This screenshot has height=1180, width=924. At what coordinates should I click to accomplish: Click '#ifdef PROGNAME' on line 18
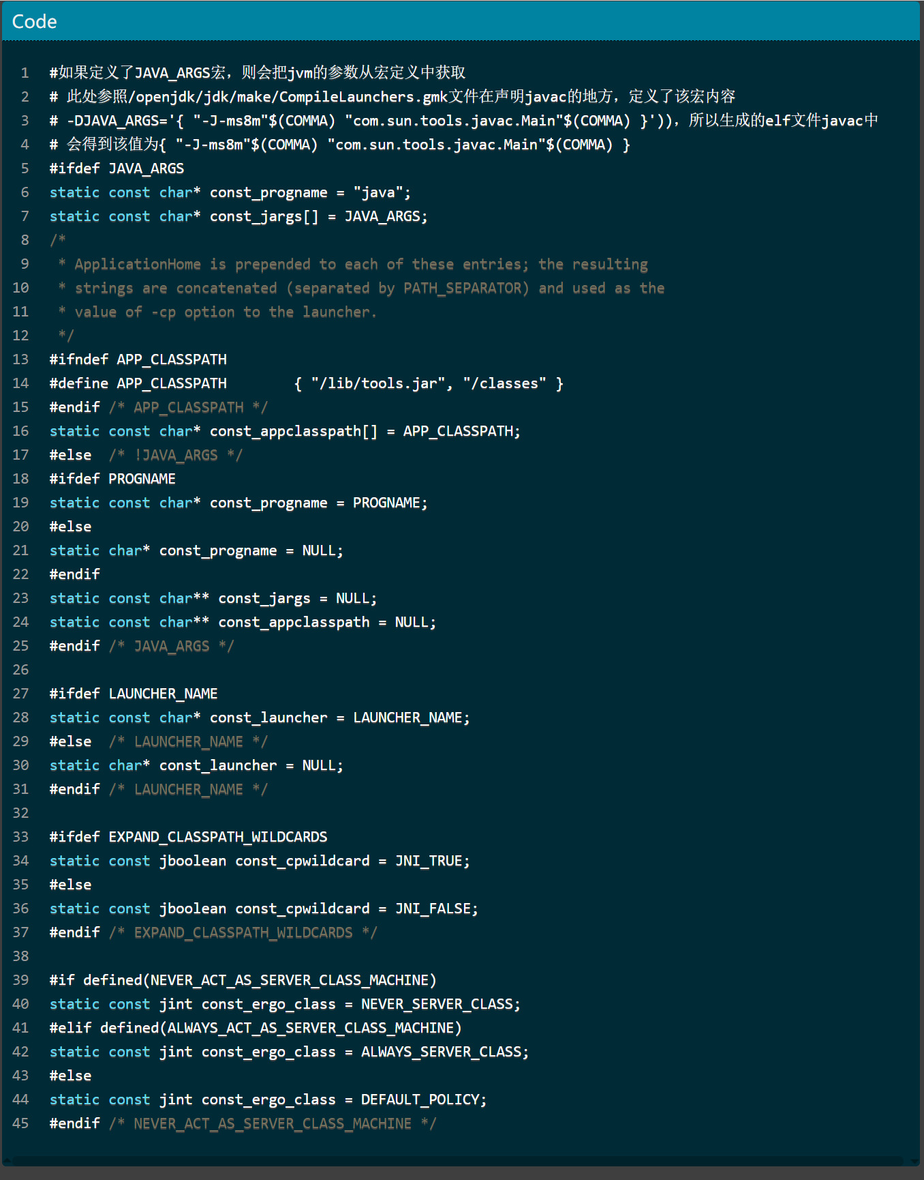coord(112,479)
